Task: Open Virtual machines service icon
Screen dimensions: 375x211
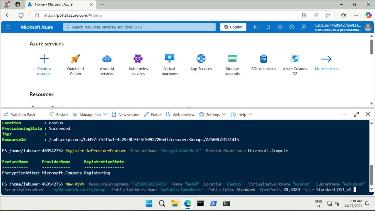Action: tap(170, 58)
